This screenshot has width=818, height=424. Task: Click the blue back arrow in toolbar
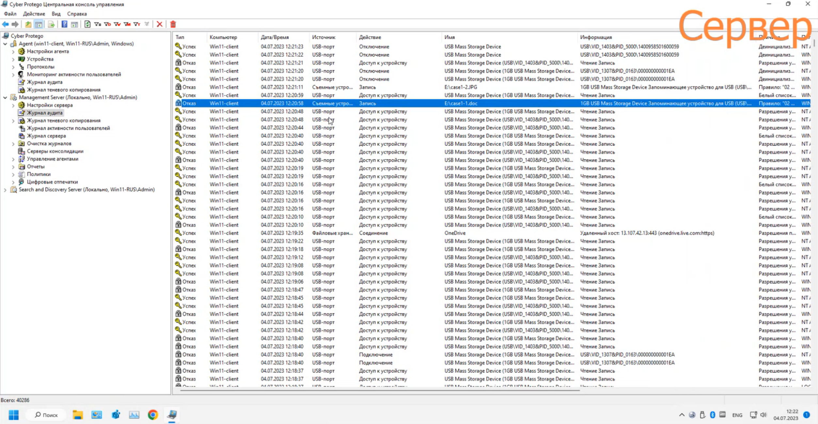tap(6, 24)
